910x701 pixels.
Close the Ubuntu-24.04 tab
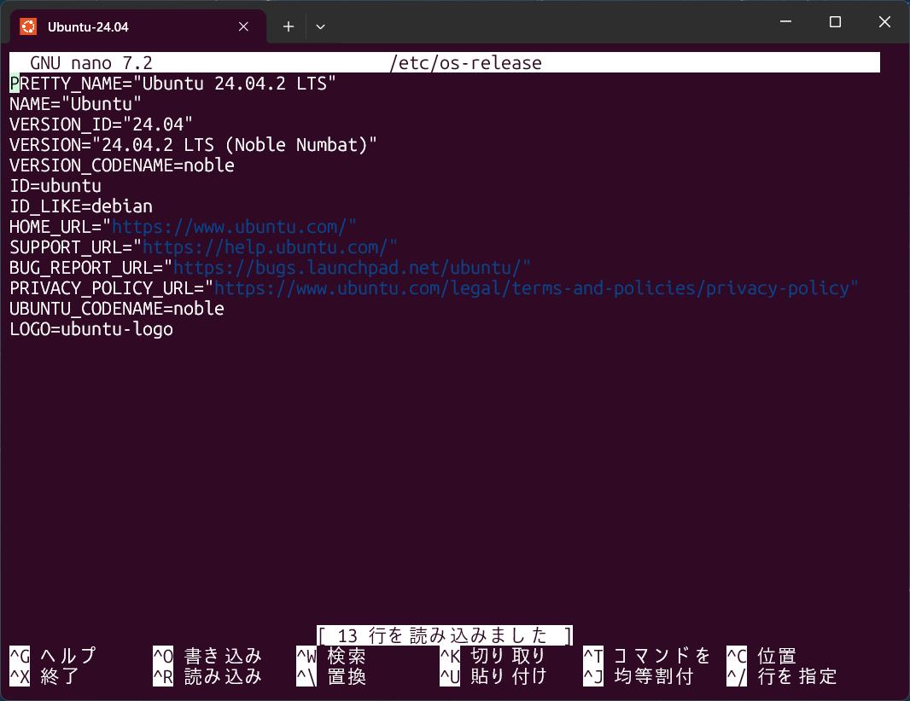coord(244,26)
